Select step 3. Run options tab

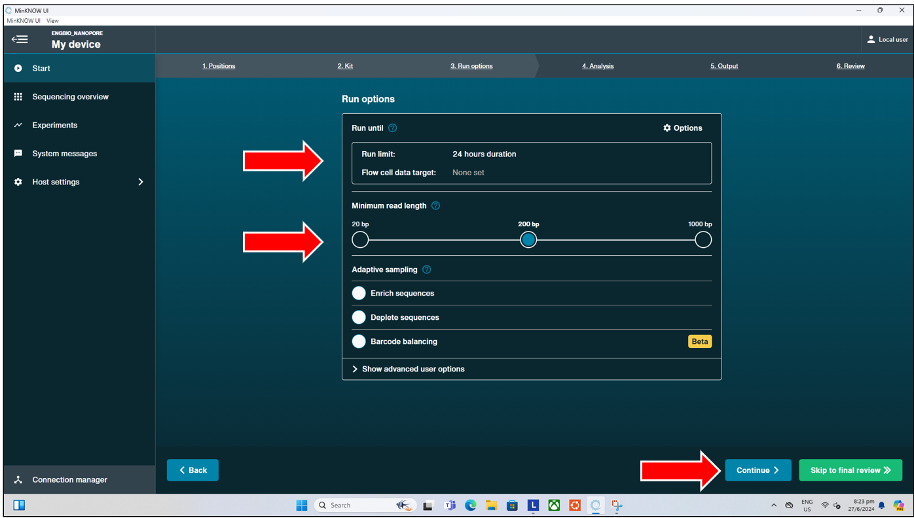[x=471, y=66]
